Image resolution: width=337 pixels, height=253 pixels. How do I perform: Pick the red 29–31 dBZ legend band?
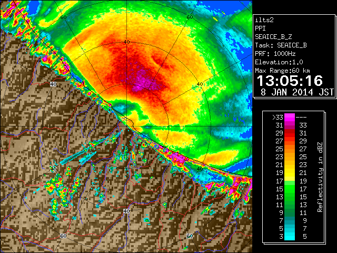(x=290, y=133)
